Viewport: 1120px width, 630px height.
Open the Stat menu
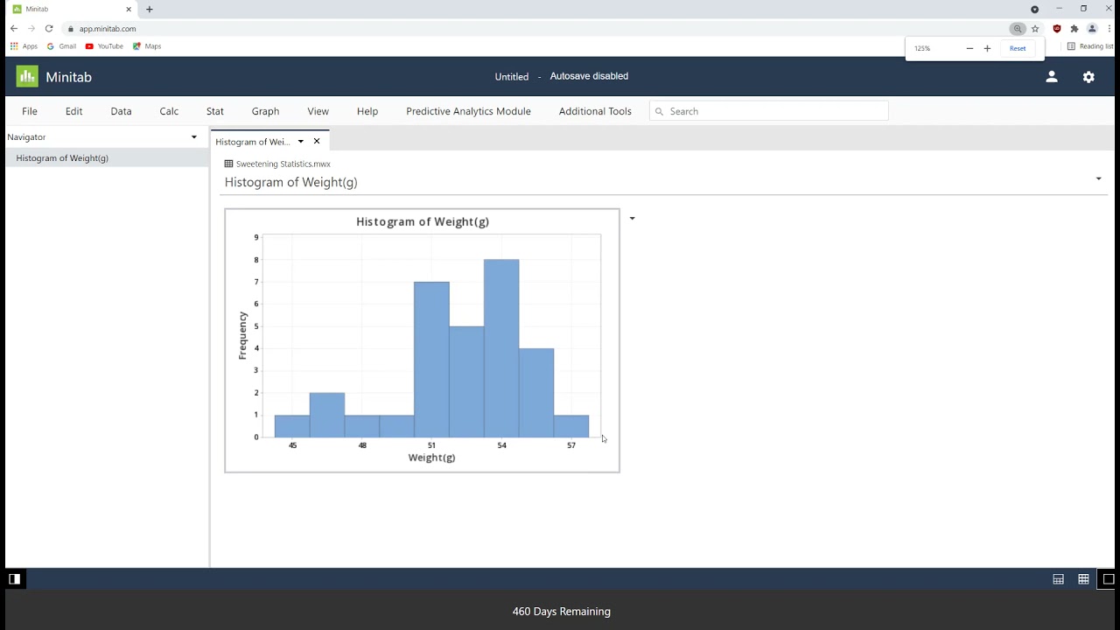pyautogui.click(x=215, y=111)
